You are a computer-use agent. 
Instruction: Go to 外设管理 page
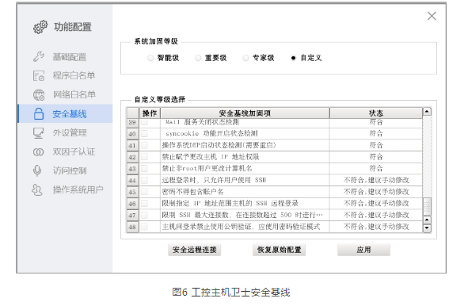pyautogui.click(x=65, y=133)
